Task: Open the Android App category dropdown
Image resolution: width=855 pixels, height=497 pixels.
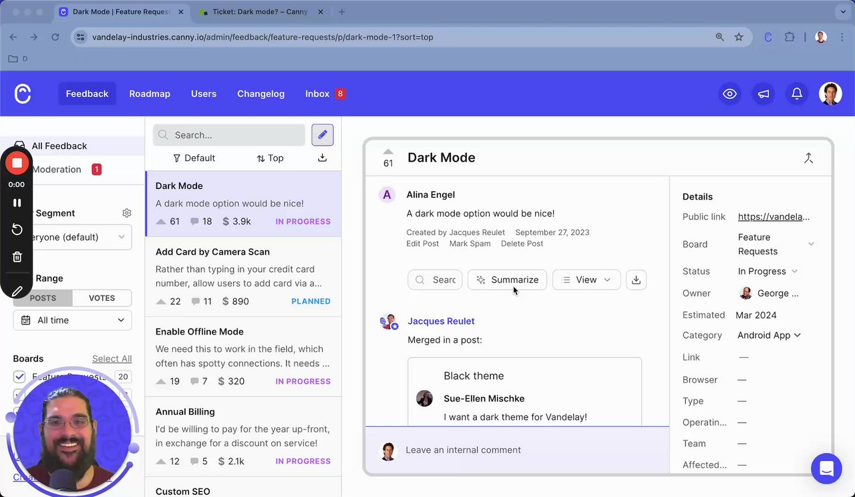Action: pos(769,335)
